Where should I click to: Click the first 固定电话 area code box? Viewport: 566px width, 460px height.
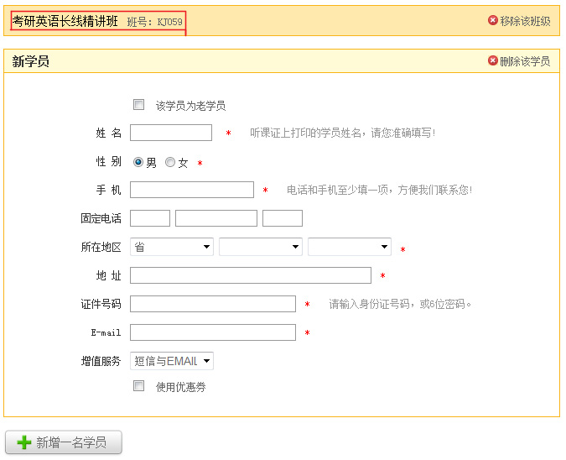[150, 218]
